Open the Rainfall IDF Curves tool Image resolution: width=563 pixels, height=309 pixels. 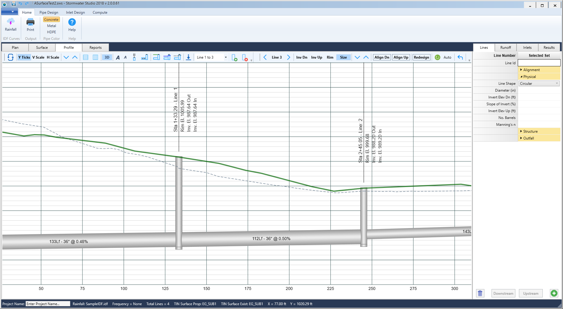click(x=11, y=25)
